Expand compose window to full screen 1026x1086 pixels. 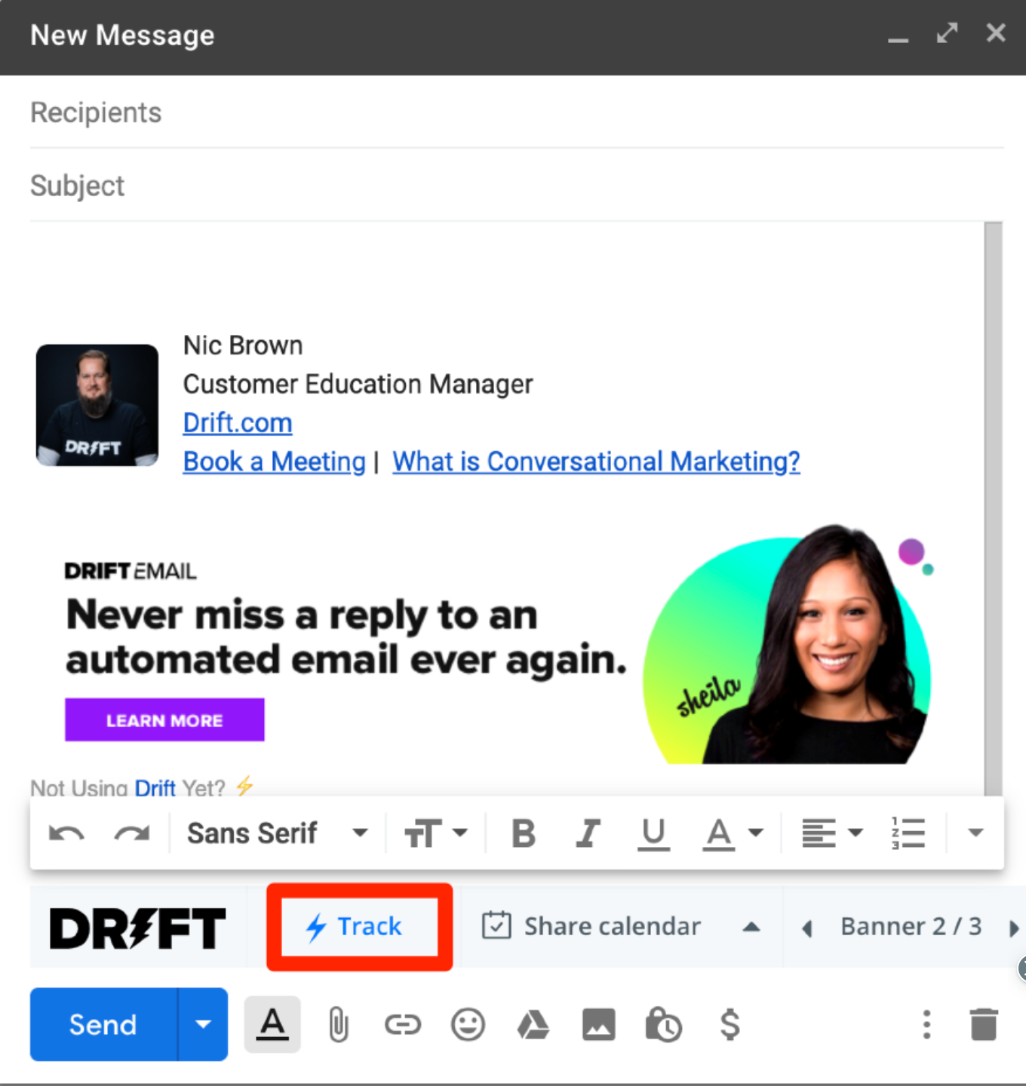[x=947, y=34]
